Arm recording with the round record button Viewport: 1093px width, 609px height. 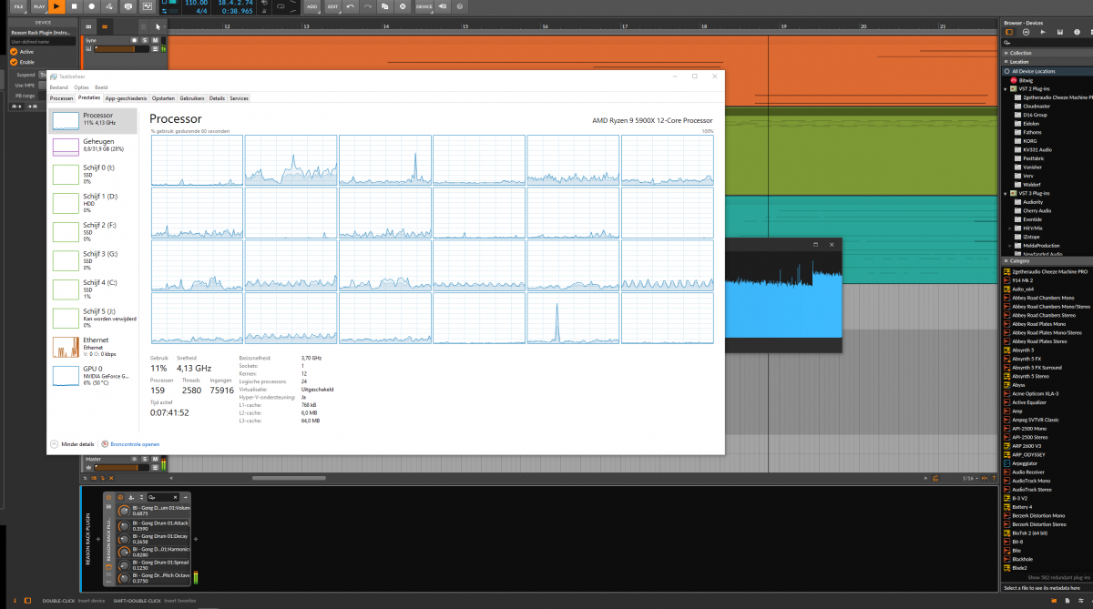pyautogui.click(x=91, y=6)
